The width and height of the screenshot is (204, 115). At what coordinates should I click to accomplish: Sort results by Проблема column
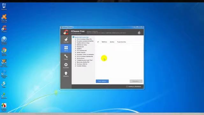click(x=104, y=42)
